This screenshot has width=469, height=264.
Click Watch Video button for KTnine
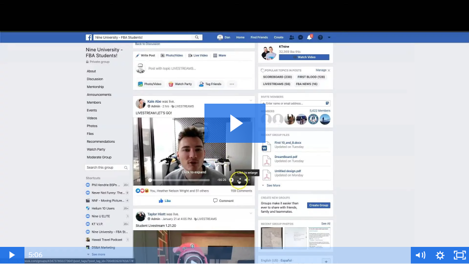(x=304, y=57)
